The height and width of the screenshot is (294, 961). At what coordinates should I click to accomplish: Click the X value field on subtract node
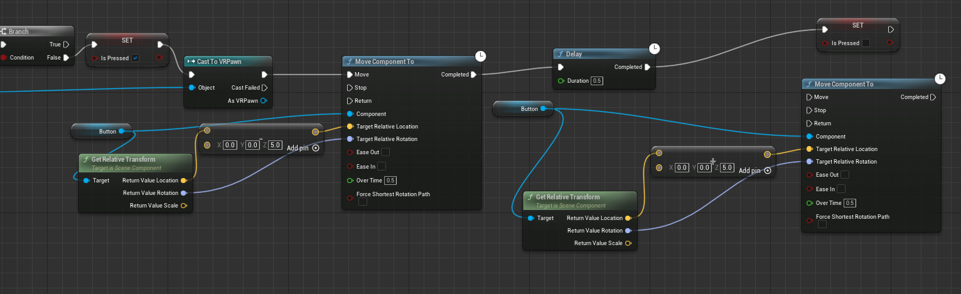click(x=230, y=145)
